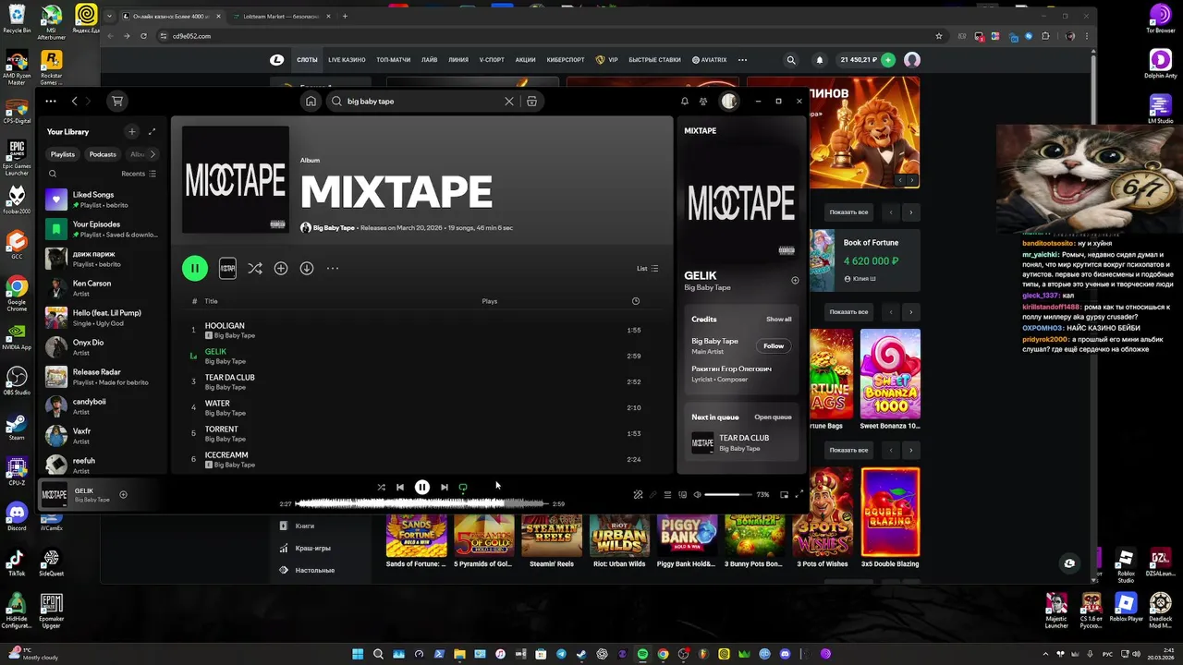Toggle shuffle icon in the album action row
The width and height of the screenshot is (1183, 665).
click(255, 268)
